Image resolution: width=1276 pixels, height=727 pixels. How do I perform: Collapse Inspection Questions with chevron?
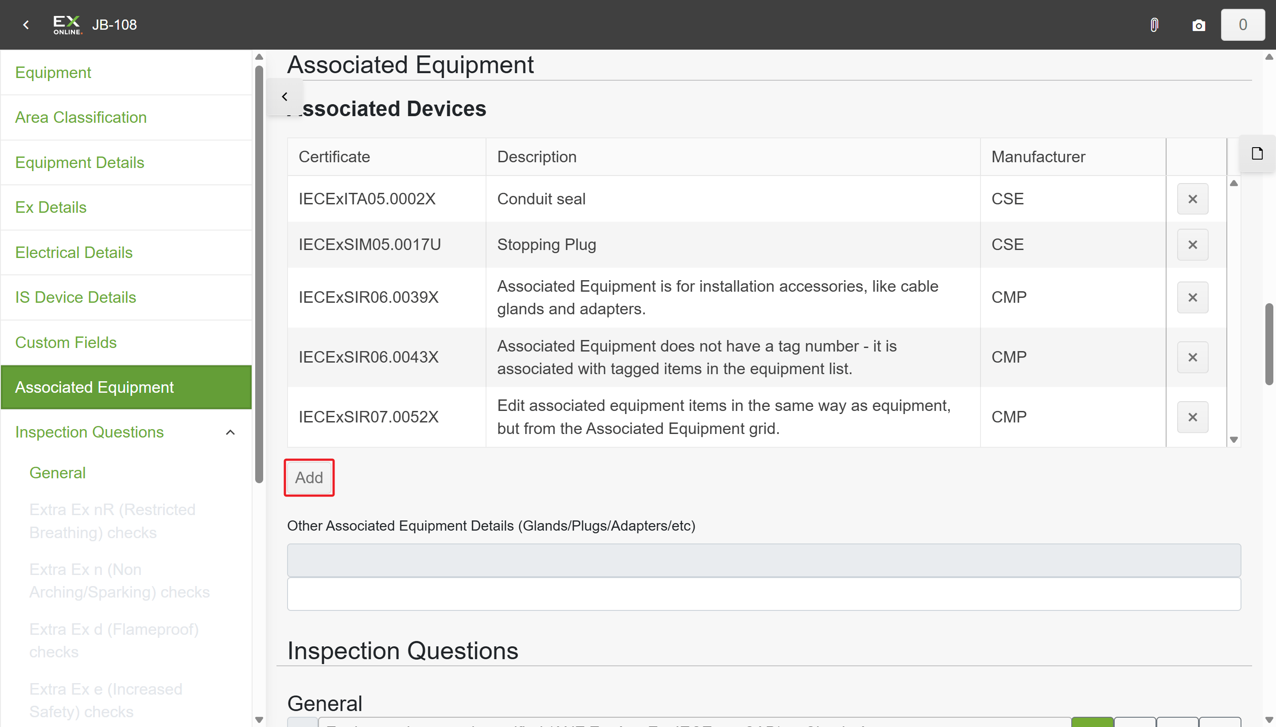click(230, 432)
